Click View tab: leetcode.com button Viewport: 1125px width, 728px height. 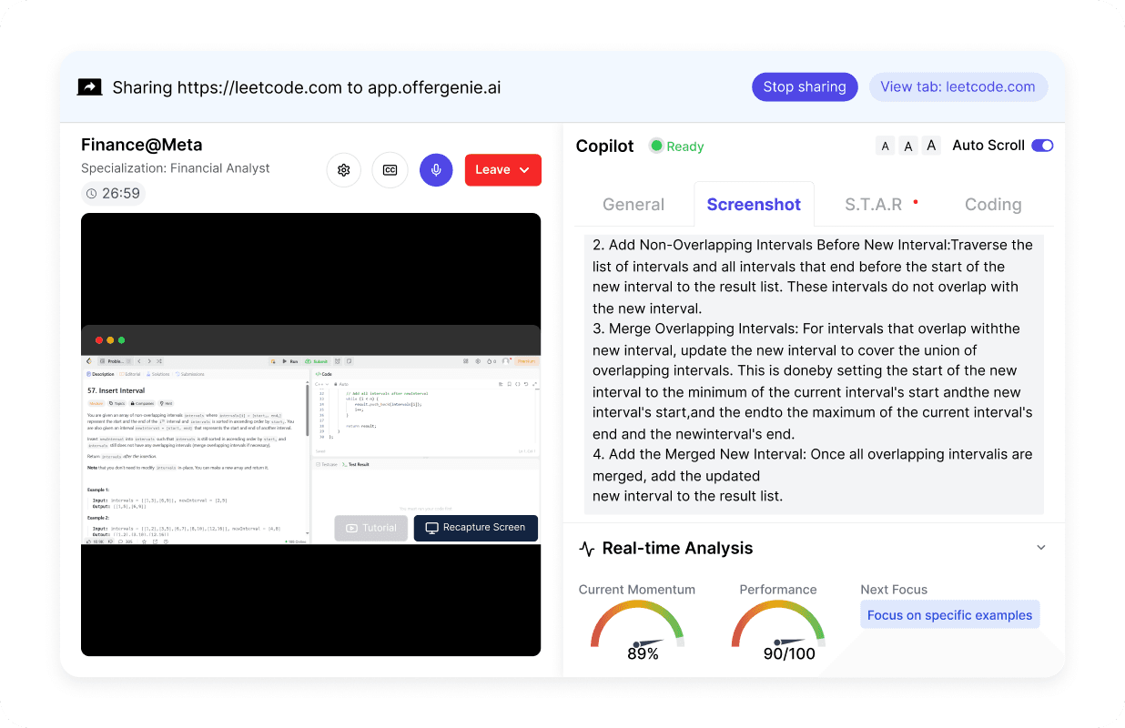958,87
